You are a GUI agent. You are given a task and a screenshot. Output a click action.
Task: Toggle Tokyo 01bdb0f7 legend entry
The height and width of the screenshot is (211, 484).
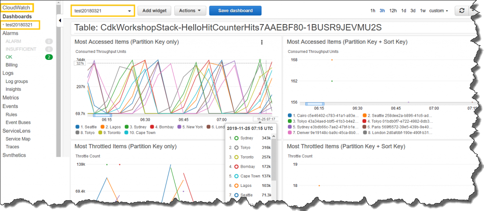(398, 121)
